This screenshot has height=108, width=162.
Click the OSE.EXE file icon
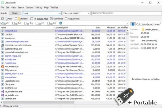pyautogui.click(x=2, y=34)
